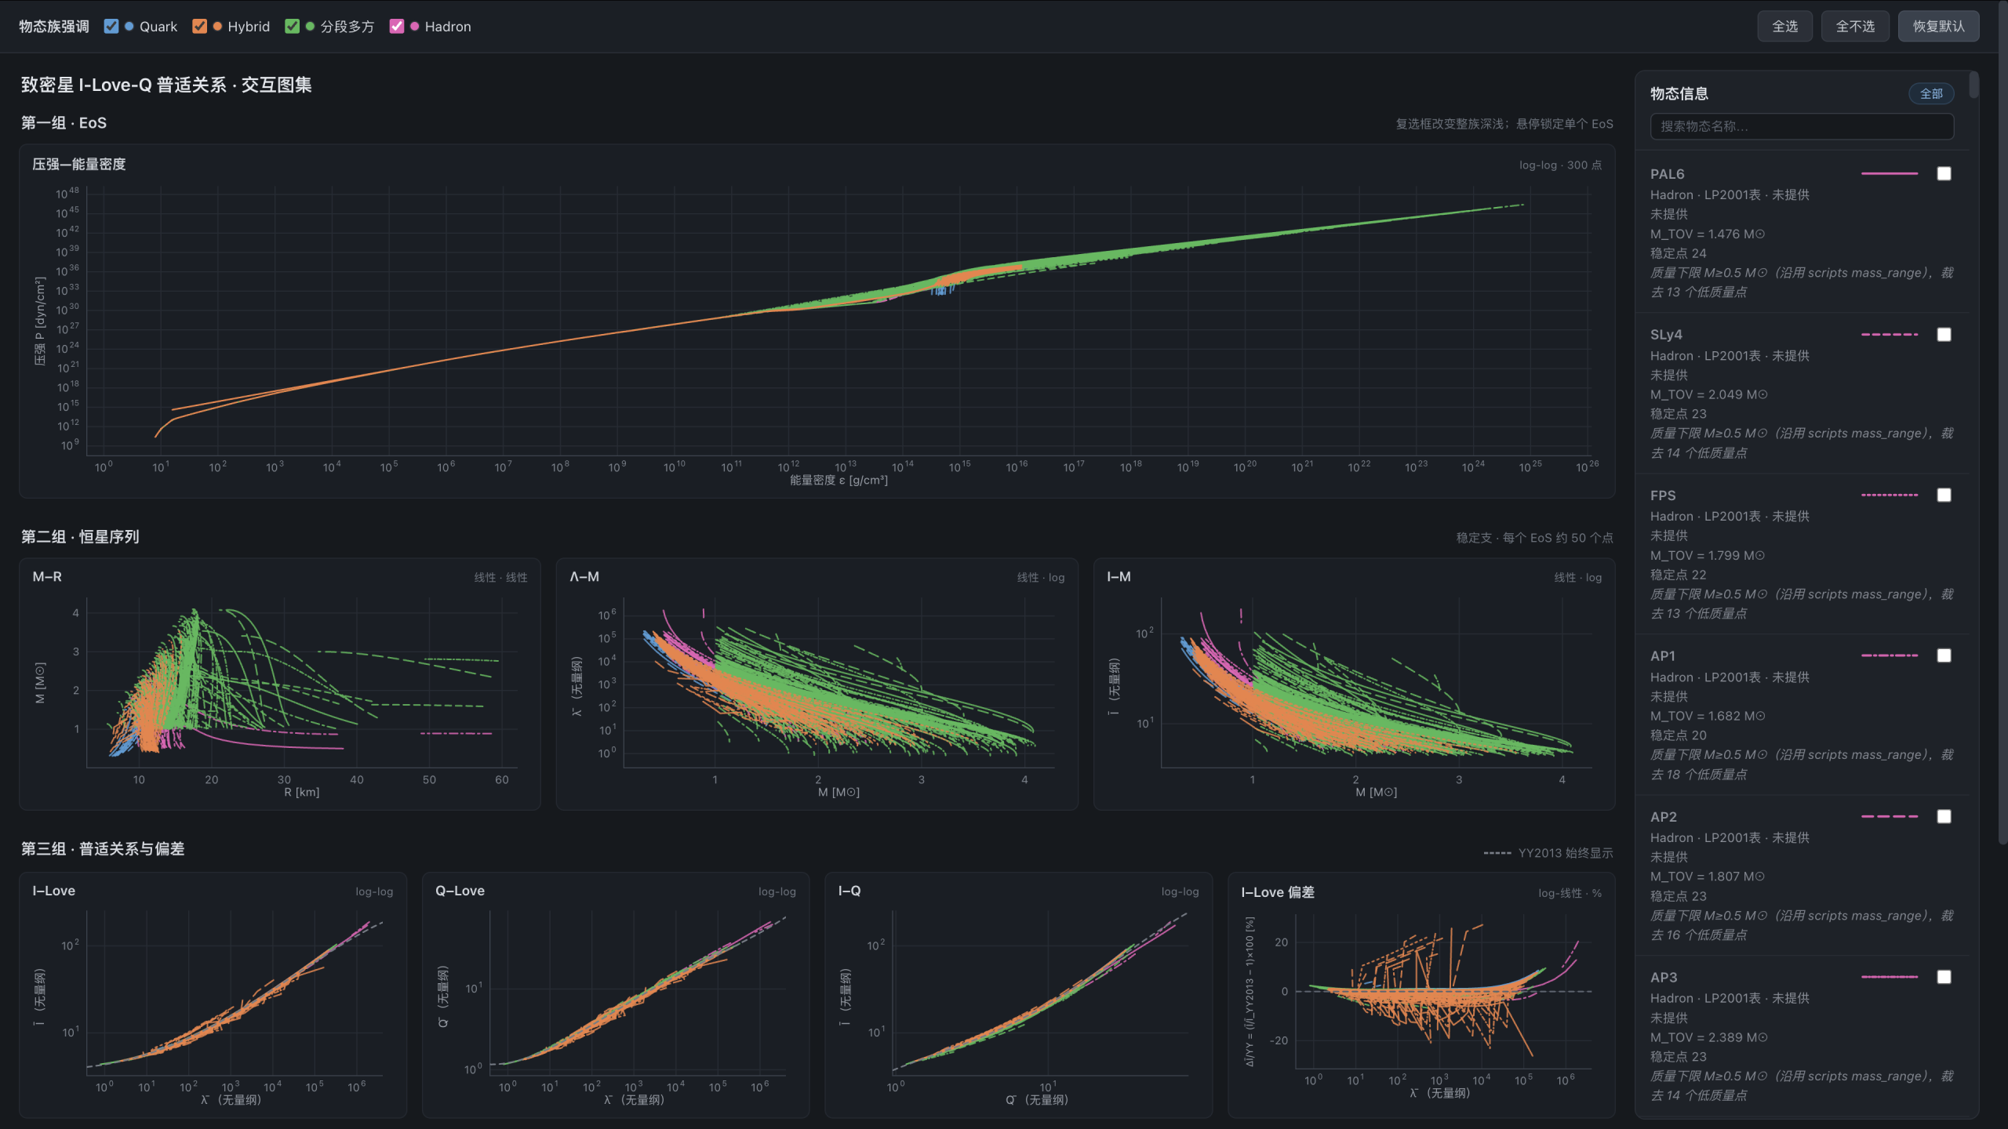Click the 全部 filter pill in 物态信息
Screen dimensions: 2008x1129
1931,94
